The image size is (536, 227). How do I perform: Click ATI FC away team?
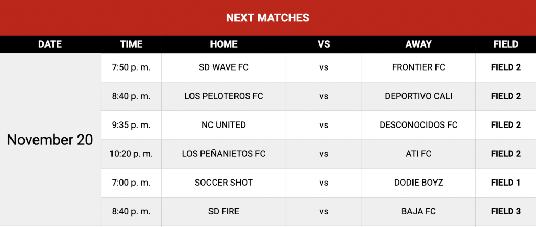418,154
